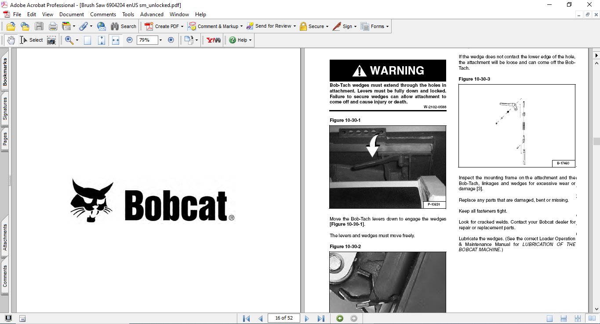Switch to Single Page layout
The width and height of the screenshot is (600, 324).
[x=549, y=318]
